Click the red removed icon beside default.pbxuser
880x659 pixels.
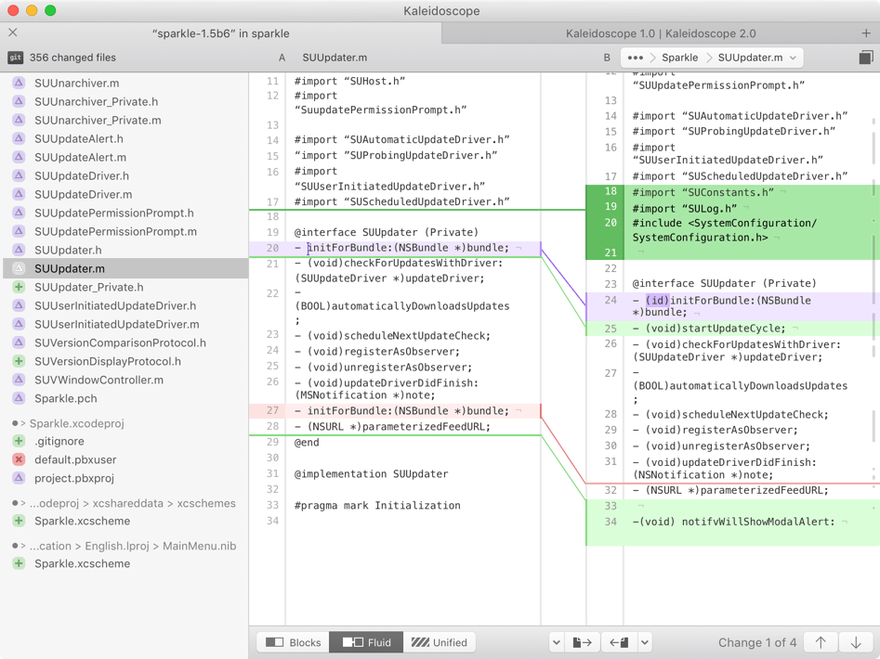pyautogui.click(x=19, y=459)
